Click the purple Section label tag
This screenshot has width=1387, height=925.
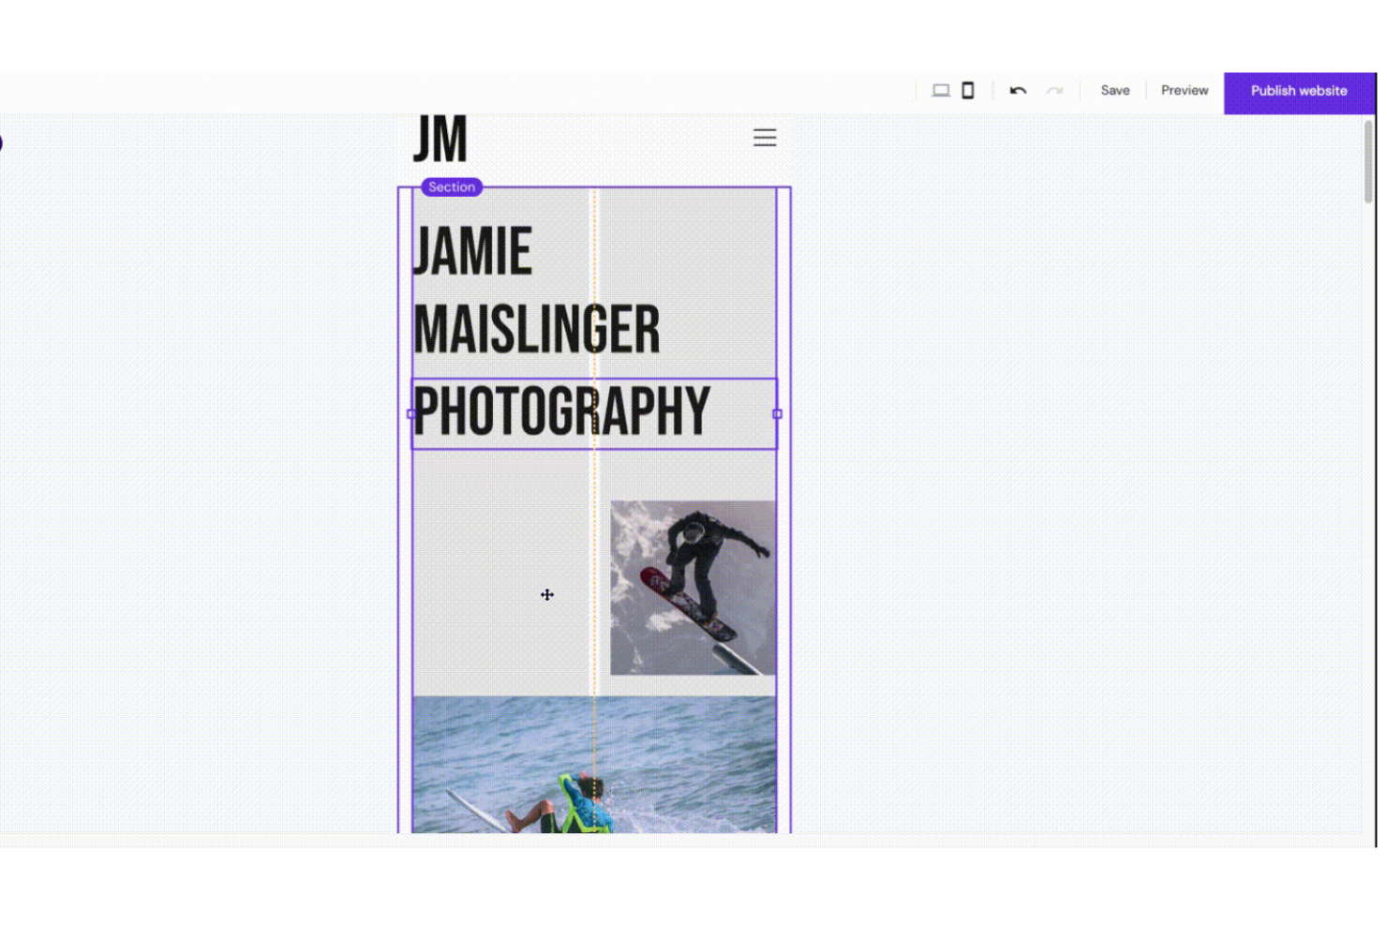tap(452, 187)
